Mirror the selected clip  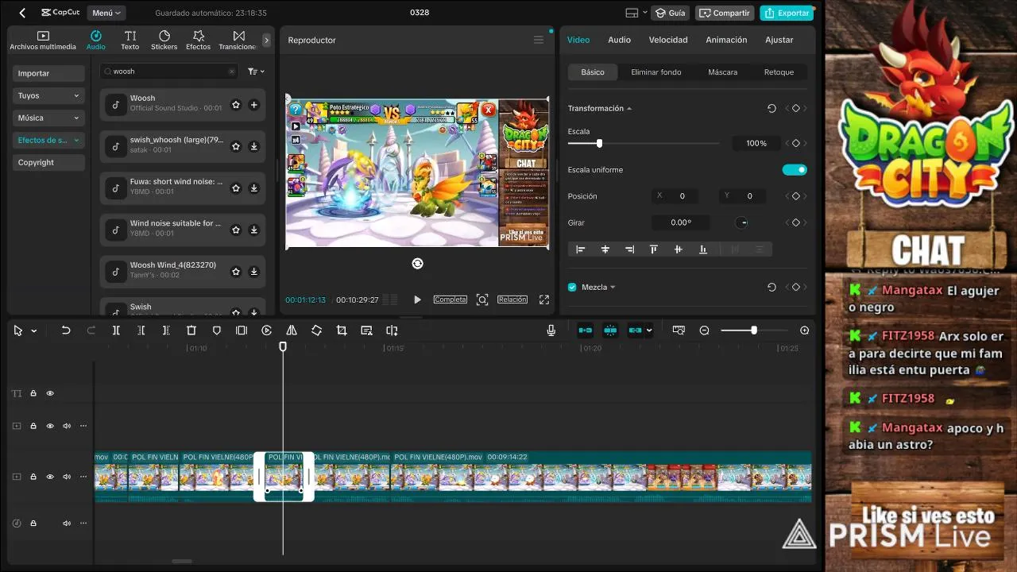292,330
